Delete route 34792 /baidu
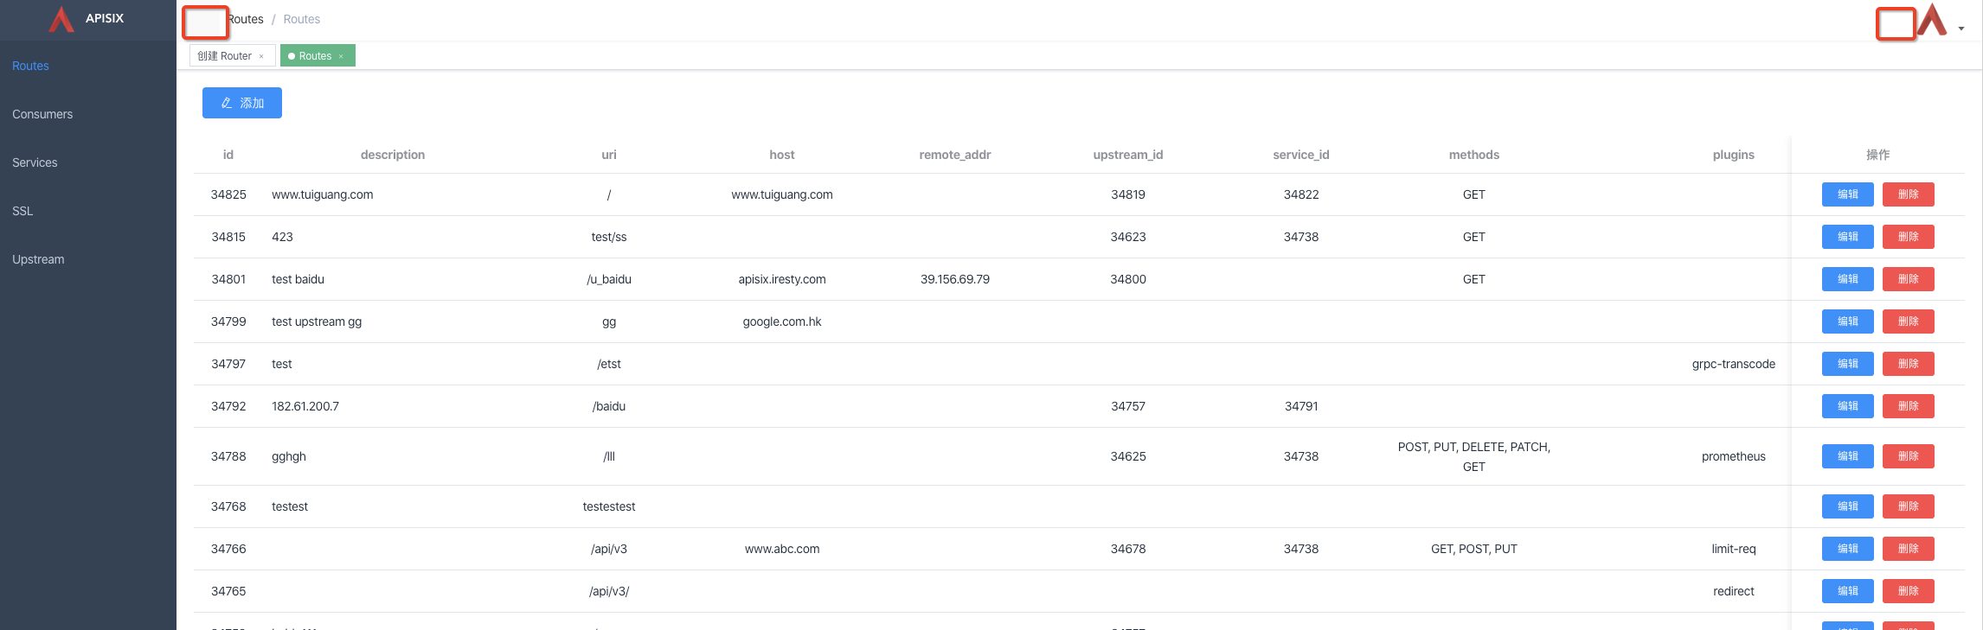 [1909, 406]
